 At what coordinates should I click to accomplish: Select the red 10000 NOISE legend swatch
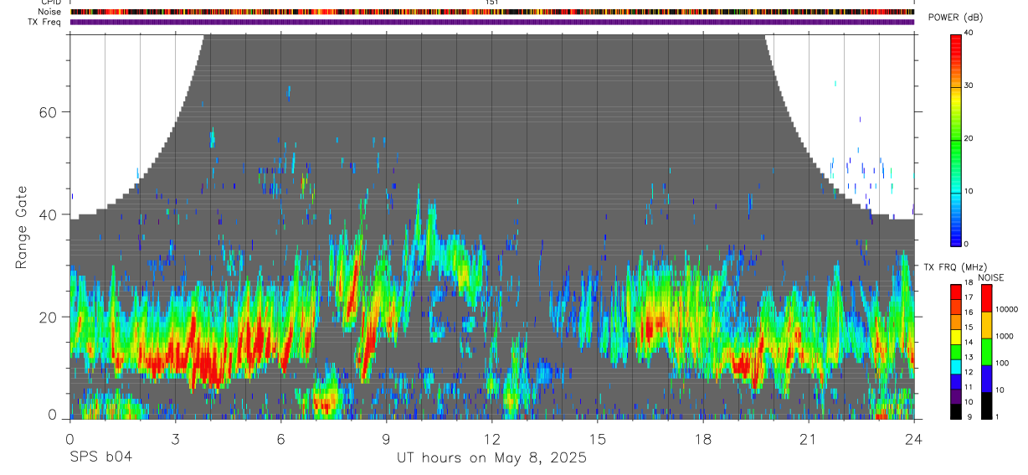point(985,298)
